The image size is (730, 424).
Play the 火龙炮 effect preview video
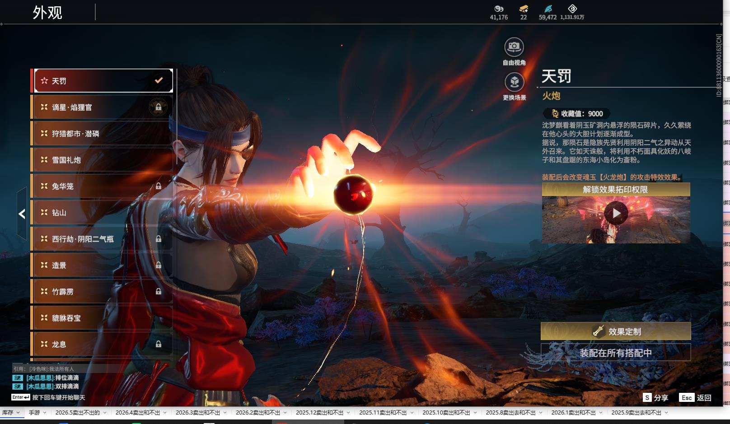tap(616, 213)
